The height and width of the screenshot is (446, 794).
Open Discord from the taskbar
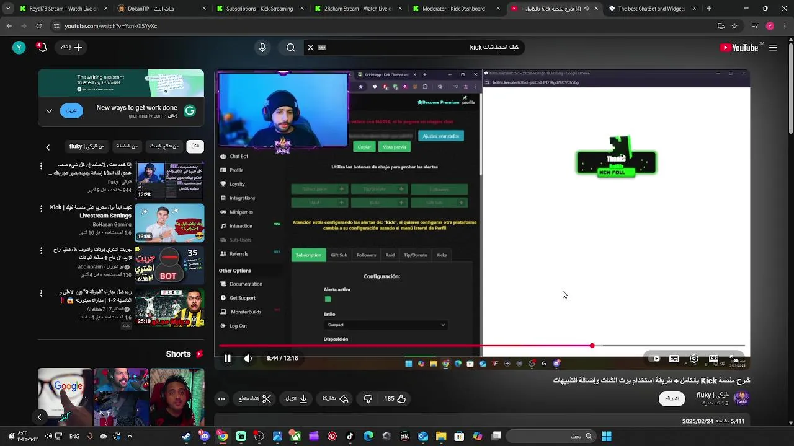[x=205, y=436]
